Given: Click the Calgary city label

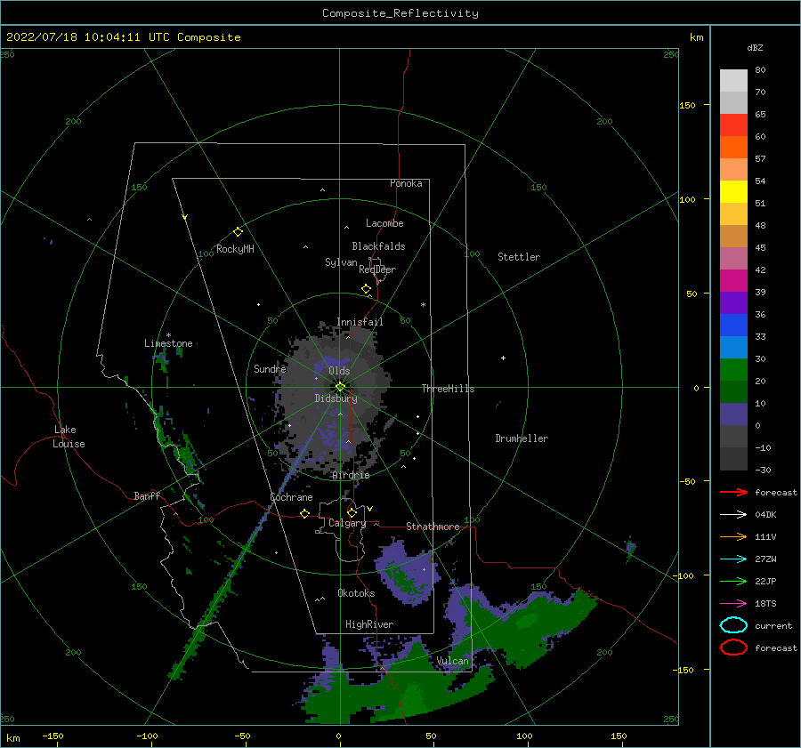Looking at the screenshot, I should 347,523.
